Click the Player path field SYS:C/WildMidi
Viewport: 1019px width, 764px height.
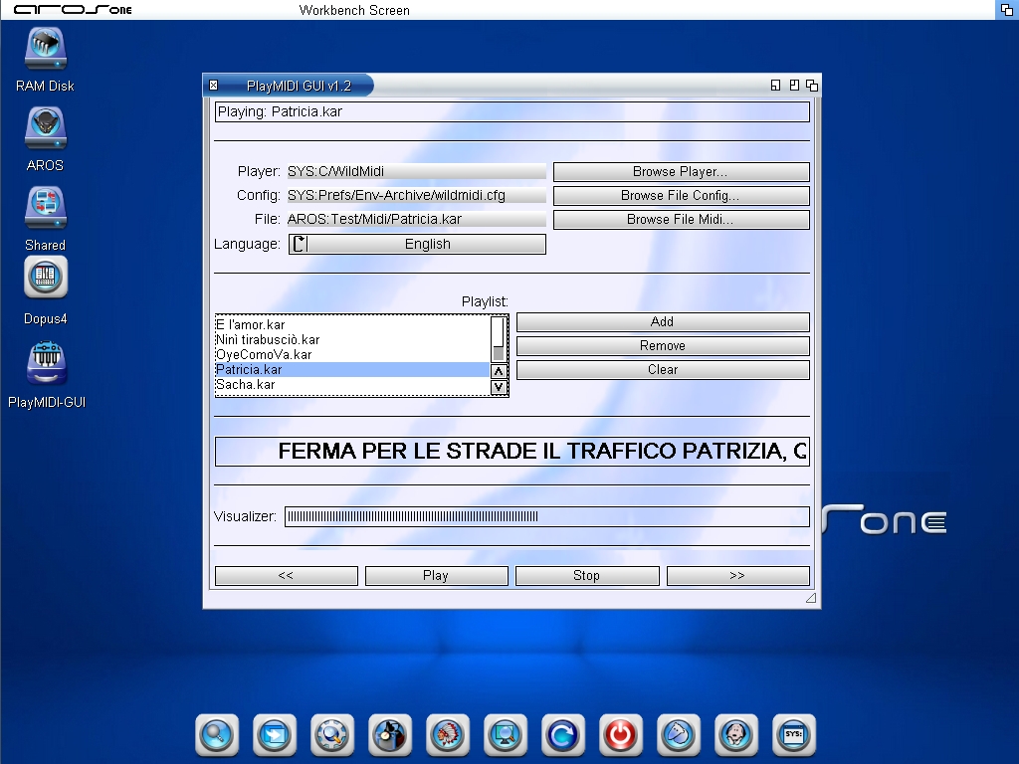pyautogui.click(x=417, y=171)
